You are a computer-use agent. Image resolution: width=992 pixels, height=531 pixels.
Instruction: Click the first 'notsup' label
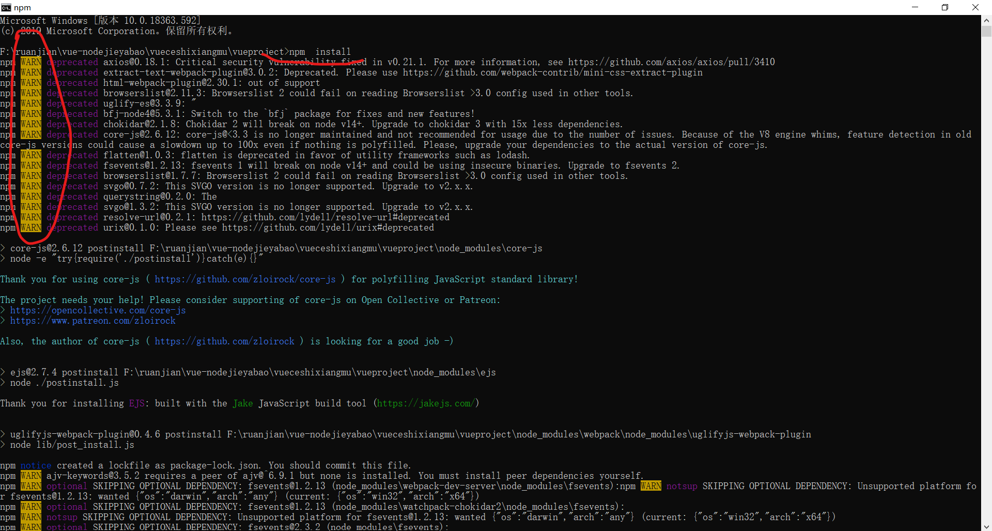point(682,486)
